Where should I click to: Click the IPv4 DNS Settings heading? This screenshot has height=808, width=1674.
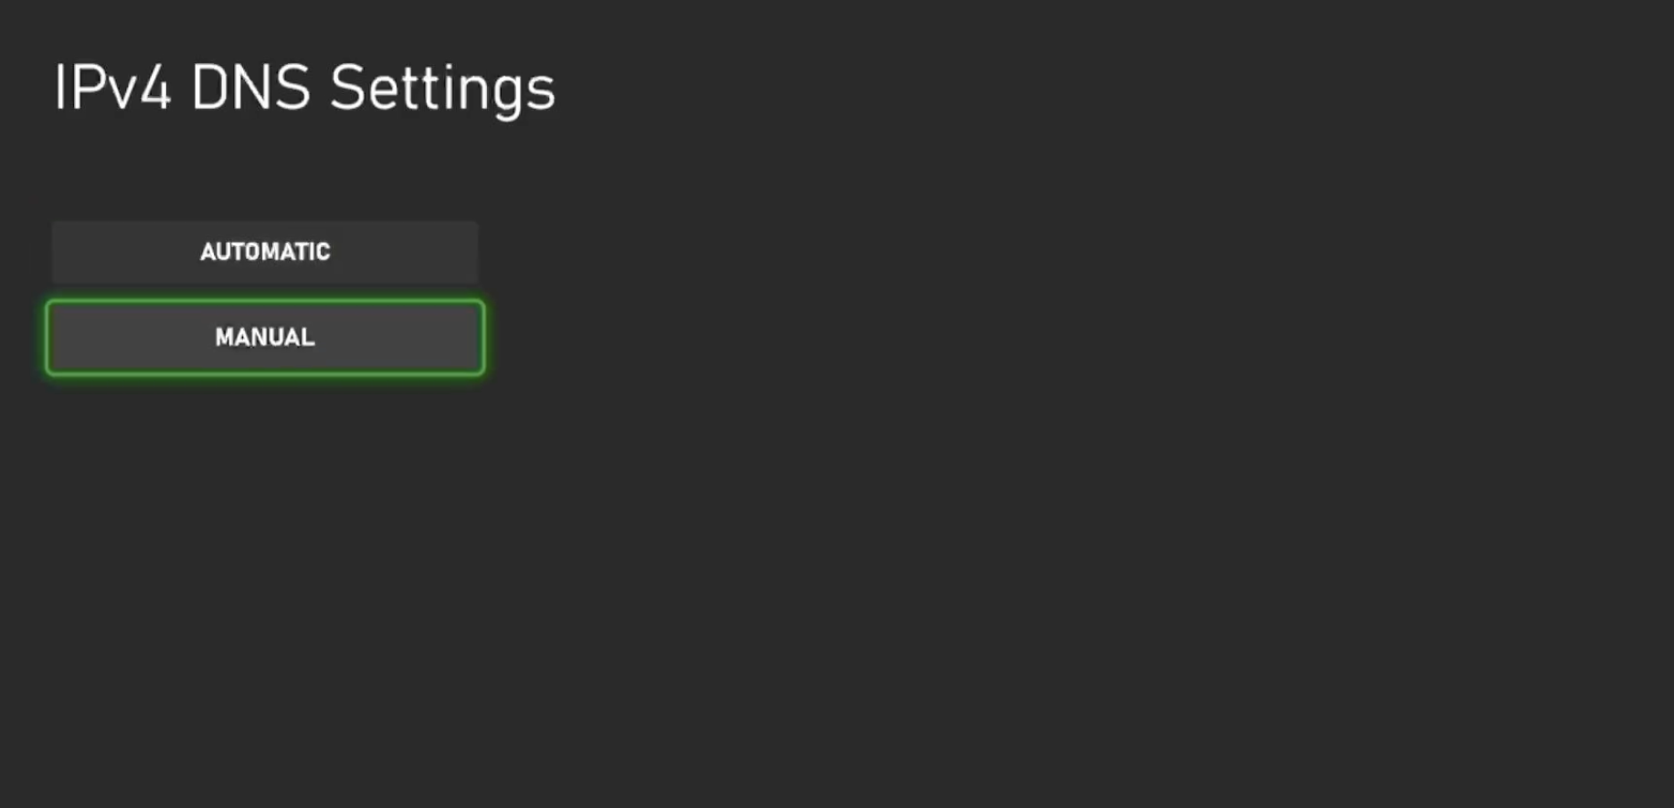[304, 88]
